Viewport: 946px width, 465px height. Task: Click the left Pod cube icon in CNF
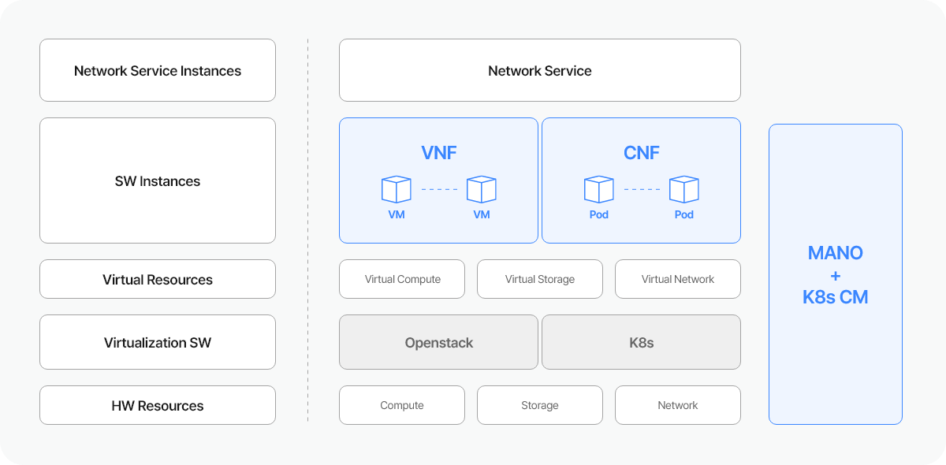pos(599,189)
